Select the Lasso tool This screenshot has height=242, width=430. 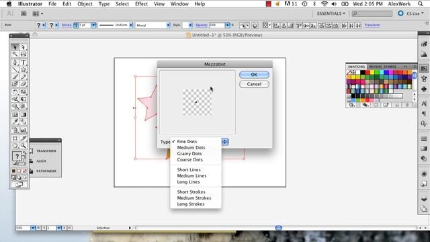pyautogui.click(x=24, y=54)
